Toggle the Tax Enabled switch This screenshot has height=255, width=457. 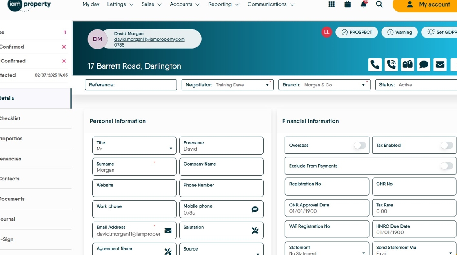pyautogui.click(x=446, y=145)
